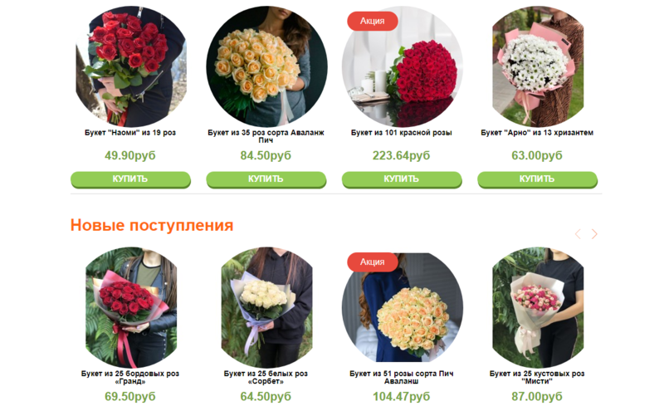
Task: Open the 25 кустовых роз "Мисти" photo
Action: tap(537, 307)
